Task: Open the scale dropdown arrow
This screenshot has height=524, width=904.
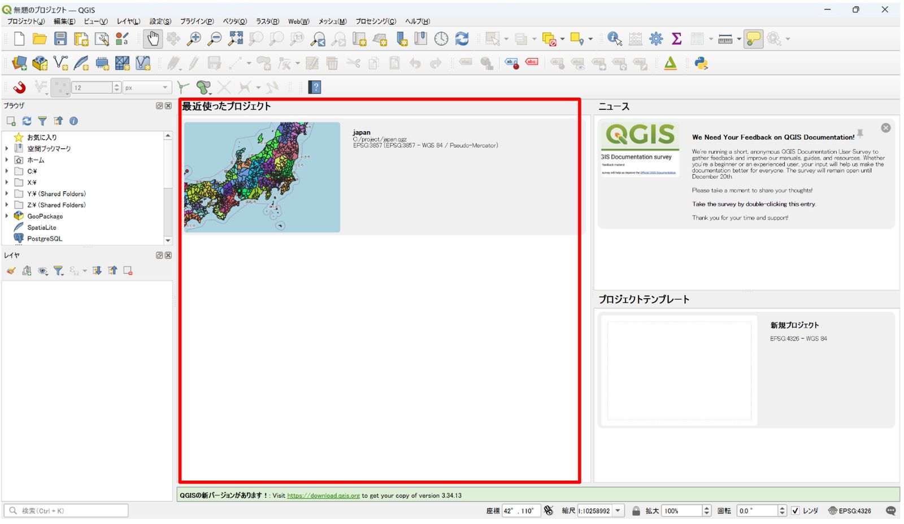Action: click(x=618, y=510)
